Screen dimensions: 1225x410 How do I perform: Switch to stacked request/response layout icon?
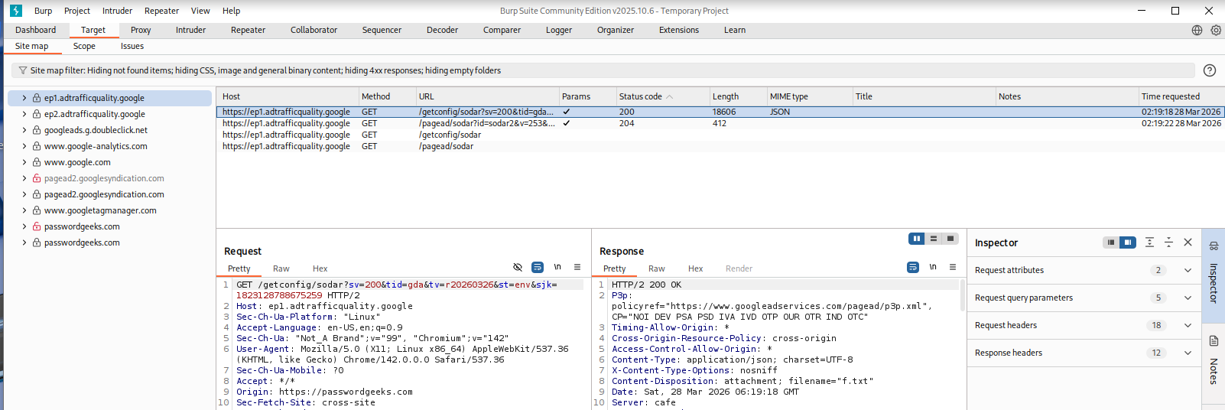[933, 239]
